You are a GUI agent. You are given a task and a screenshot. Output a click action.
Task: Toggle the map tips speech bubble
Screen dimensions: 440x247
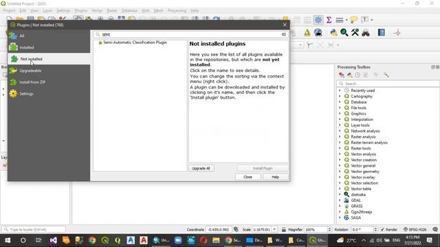(x=354, y=20)
